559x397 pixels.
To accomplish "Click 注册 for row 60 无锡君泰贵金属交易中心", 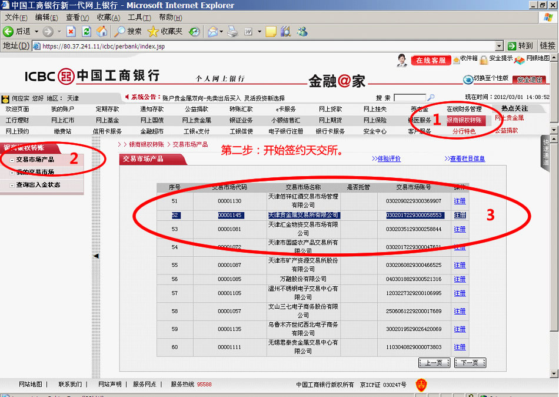I will coord(460,347).
